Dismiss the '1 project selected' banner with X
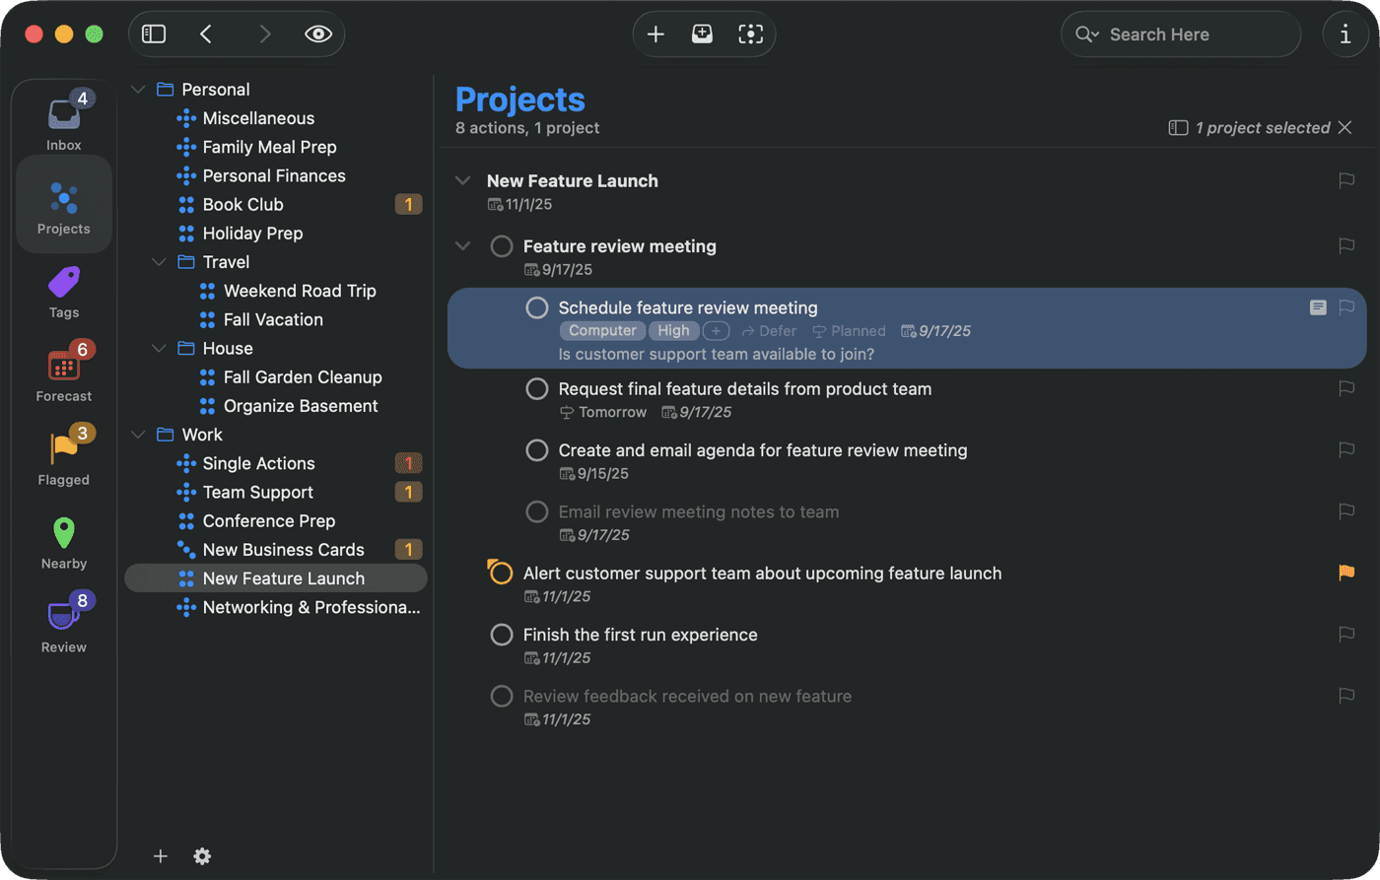1380x880 pixels. tap(1346, 127)
